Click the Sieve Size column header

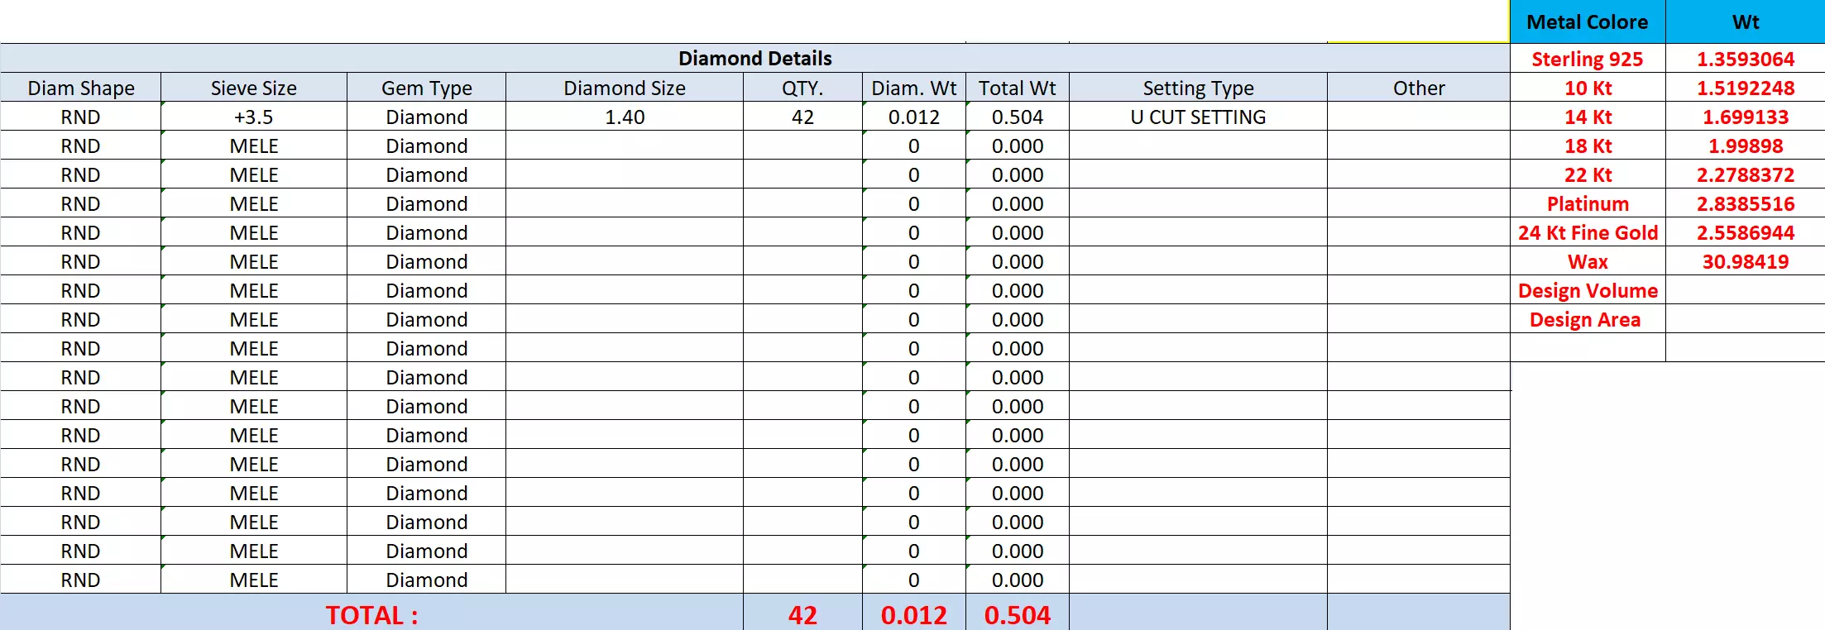(x=253, y=88)
